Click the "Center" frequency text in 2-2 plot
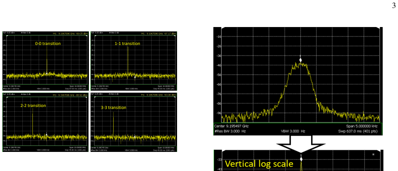 [x=12, y=147]
